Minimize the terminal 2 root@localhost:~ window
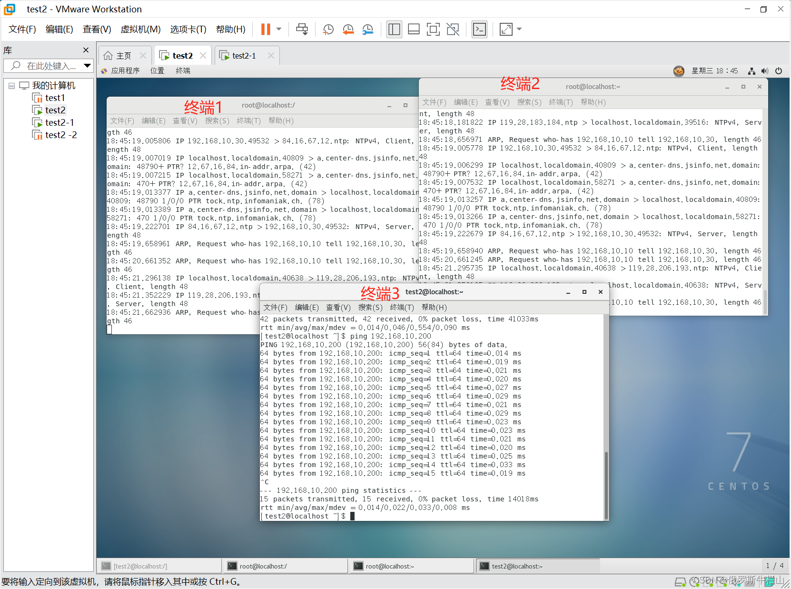The height and width of the screenshot is (589, 791). 727,87
